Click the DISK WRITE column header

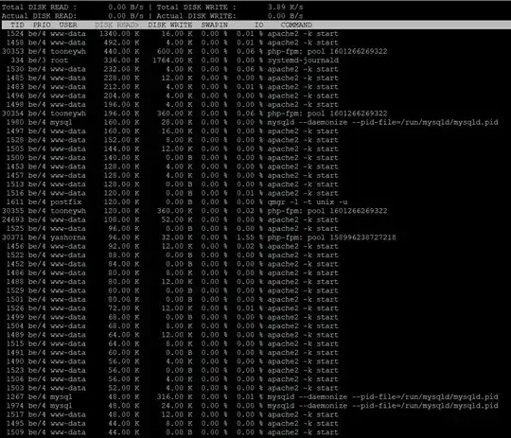(170, 25)
